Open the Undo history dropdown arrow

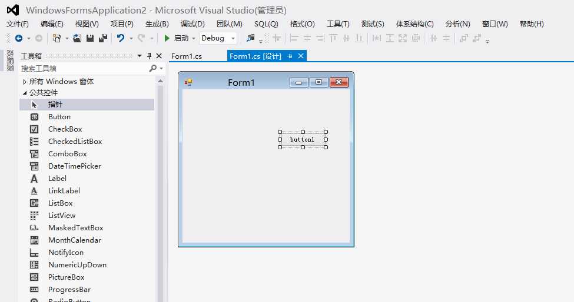pos(131,38)
